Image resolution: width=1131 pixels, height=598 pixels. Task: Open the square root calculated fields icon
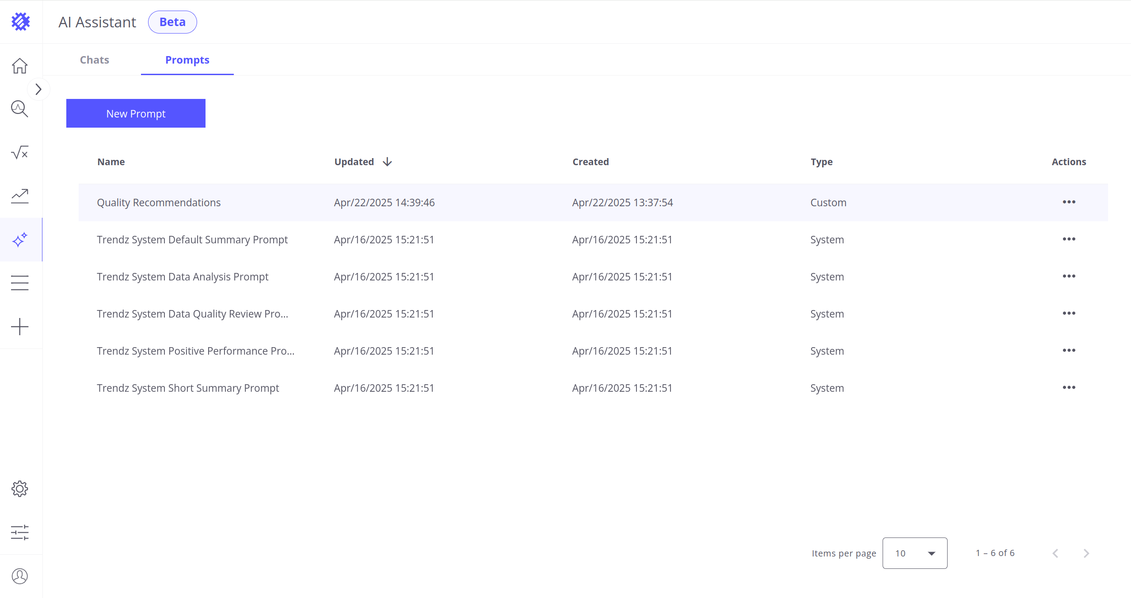pyautogui.click(x=20, y=153)
